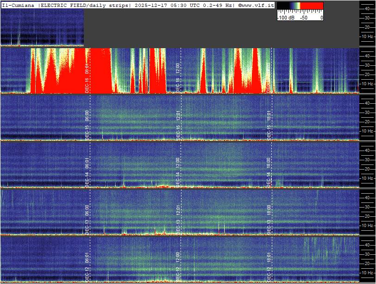Click the -50 legend scale label
This screenshot has height=284, width=376.
pos(304,18)
